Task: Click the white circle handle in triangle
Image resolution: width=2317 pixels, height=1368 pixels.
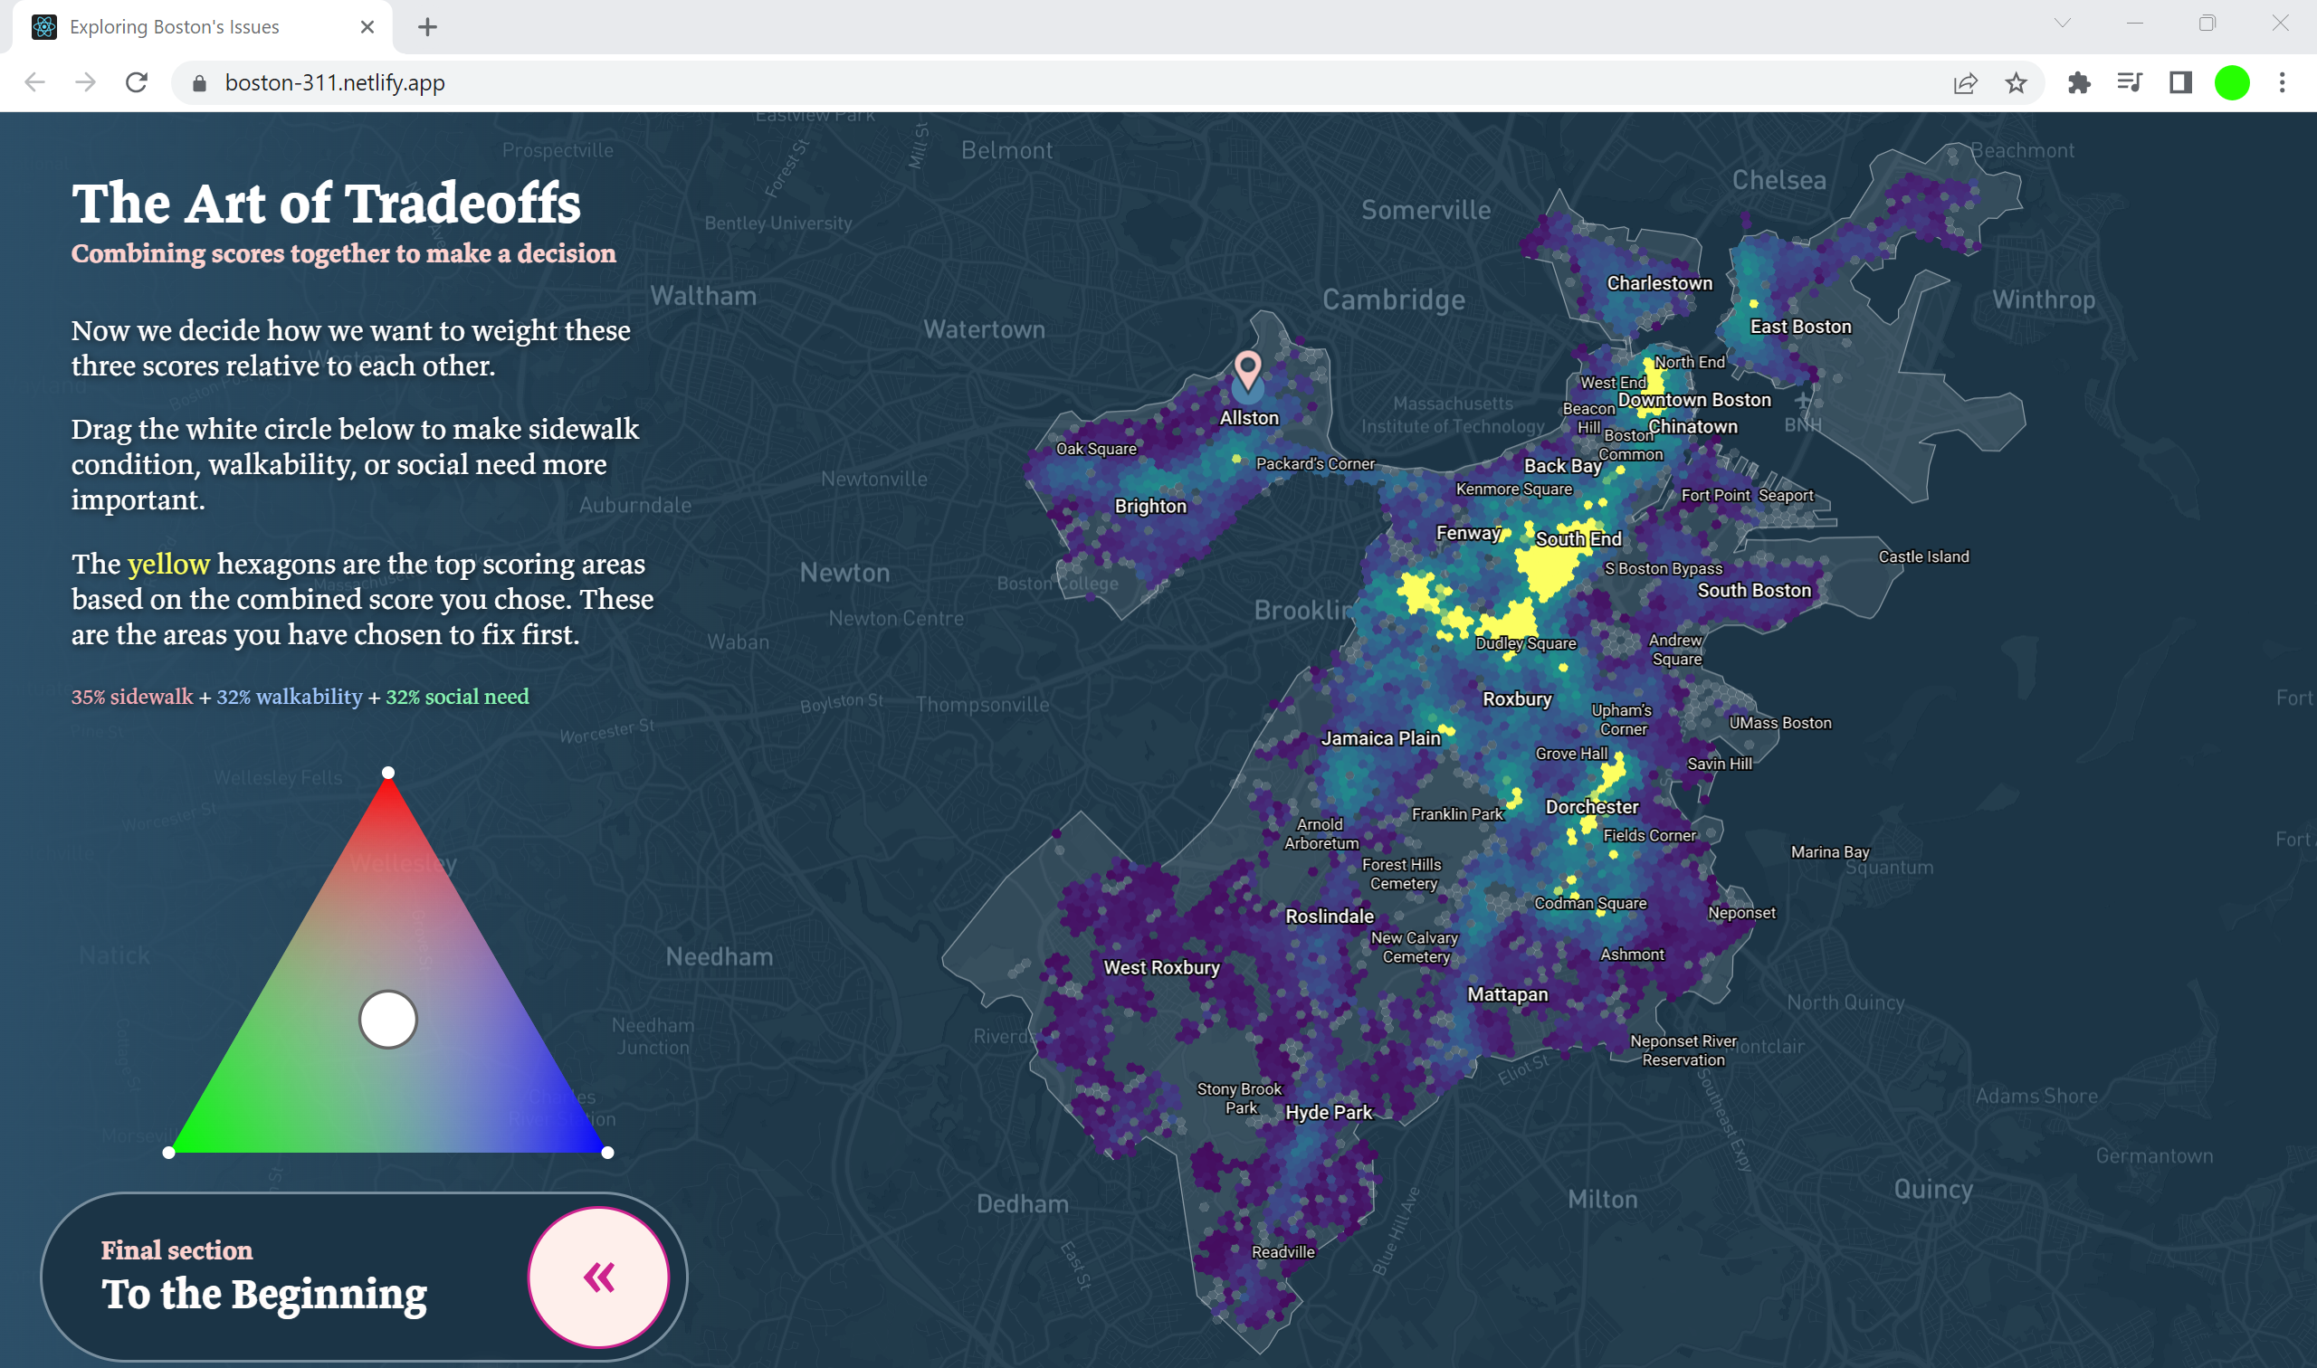Action: (388, 1020)
